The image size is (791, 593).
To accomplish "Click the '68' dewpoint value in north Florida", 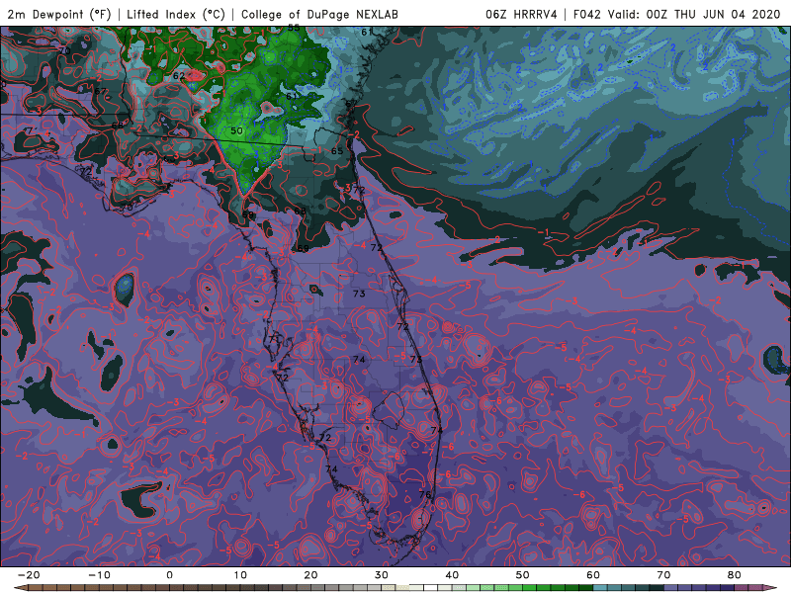I will click(300, 212).
